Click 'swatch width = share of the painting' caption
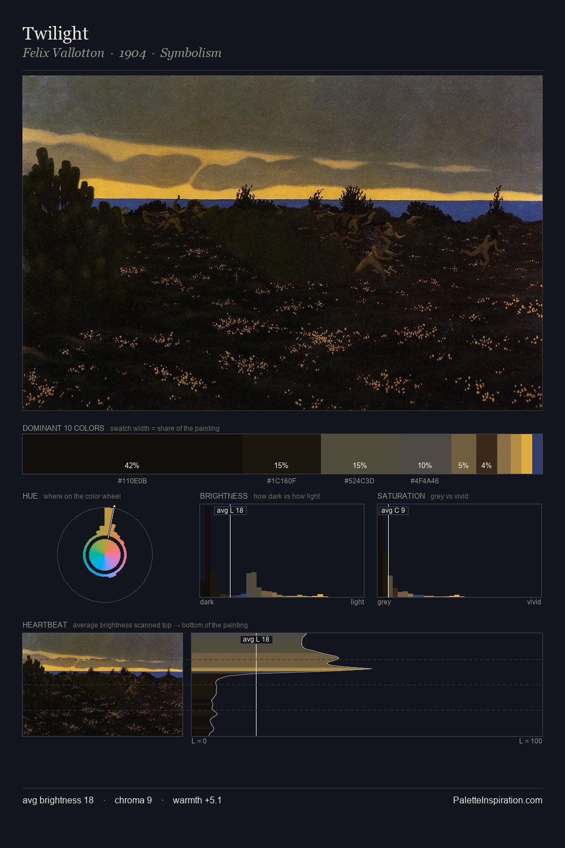The image size is (565, 848). 164,429
